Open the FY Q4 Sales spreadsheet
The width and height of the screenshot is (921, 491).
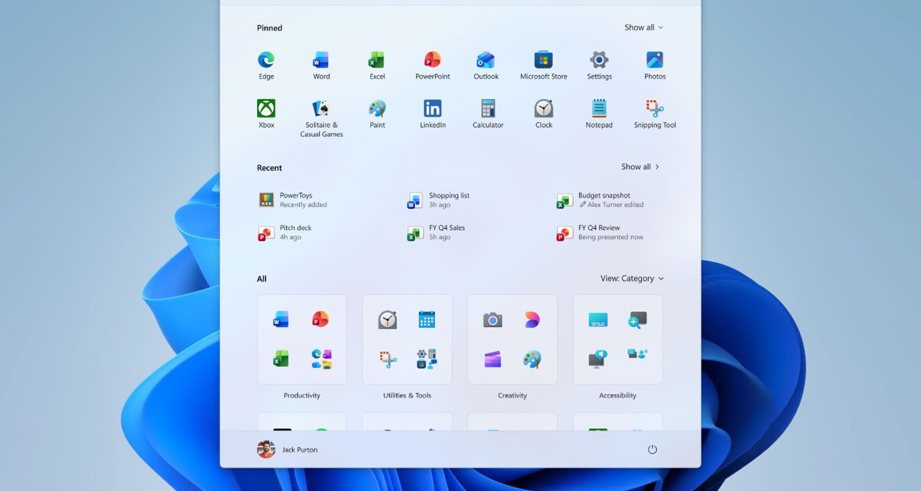pos(436,232)
